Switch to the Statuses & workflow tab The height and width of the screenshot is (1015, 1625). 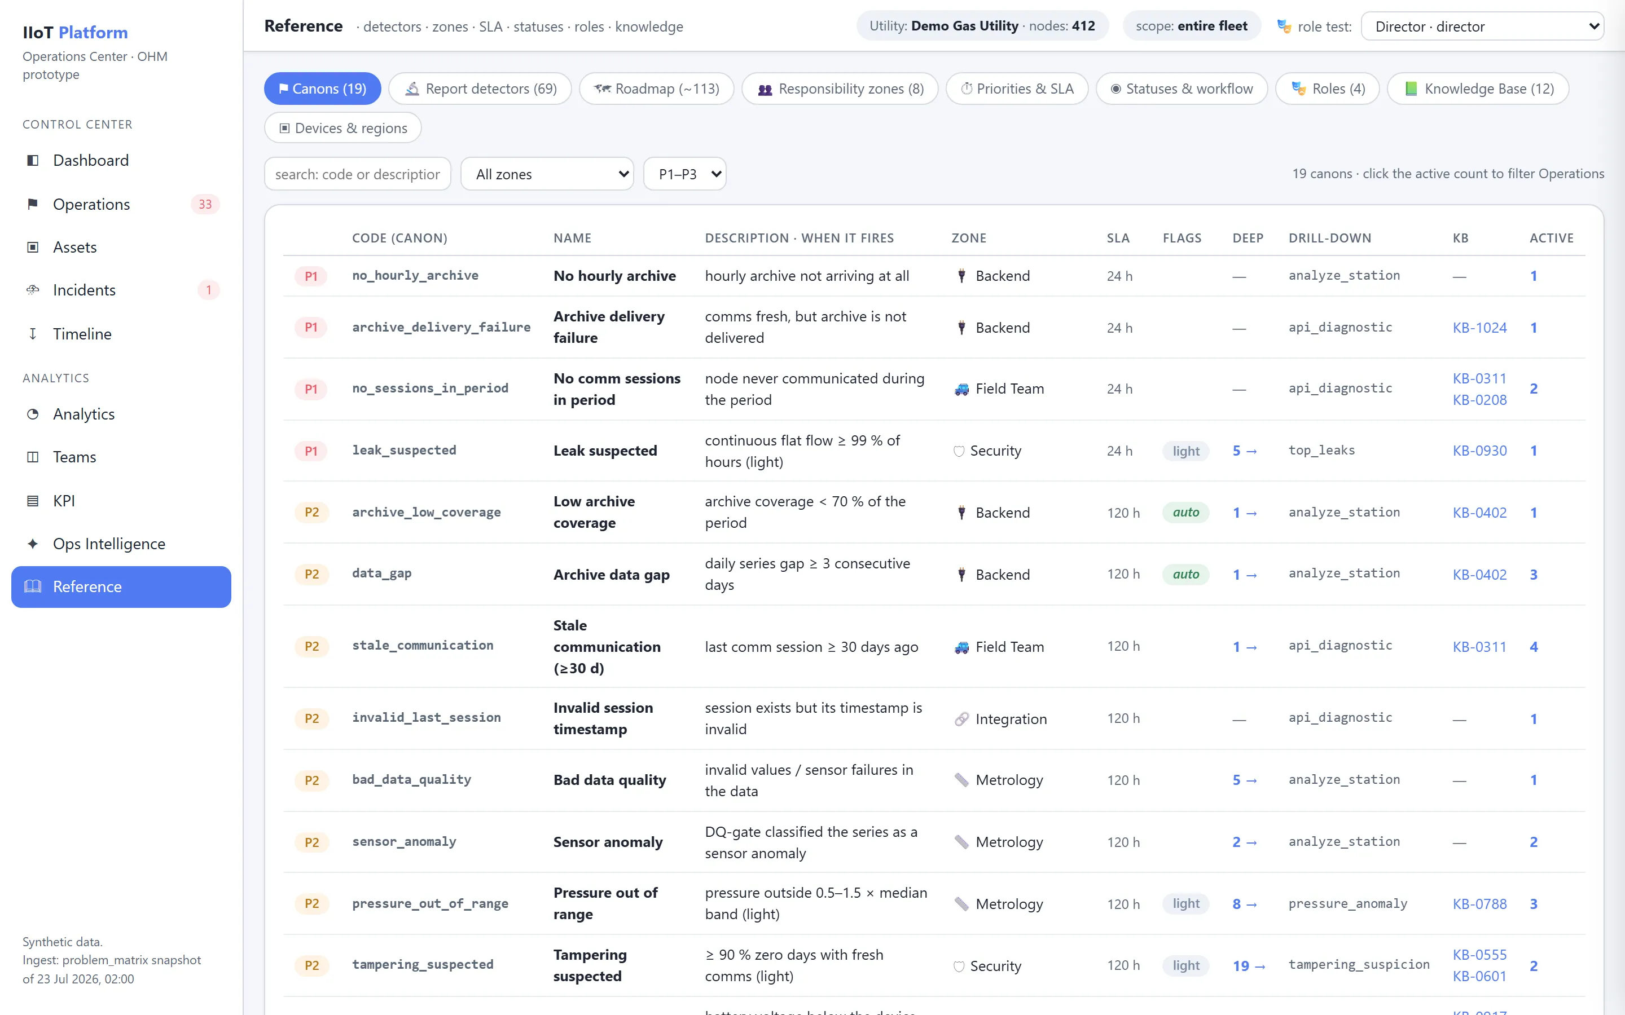pyautogui.click(x=1181, y=89)
